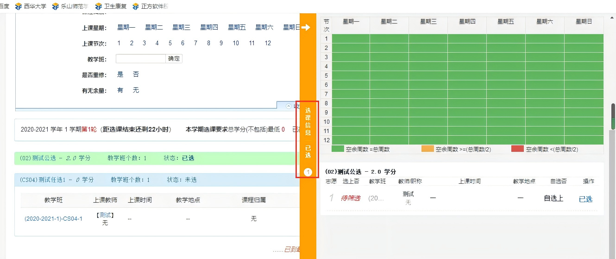
Task: Click the 教学班 text input field
Action: pyautogui.click(x=141, y=59)
